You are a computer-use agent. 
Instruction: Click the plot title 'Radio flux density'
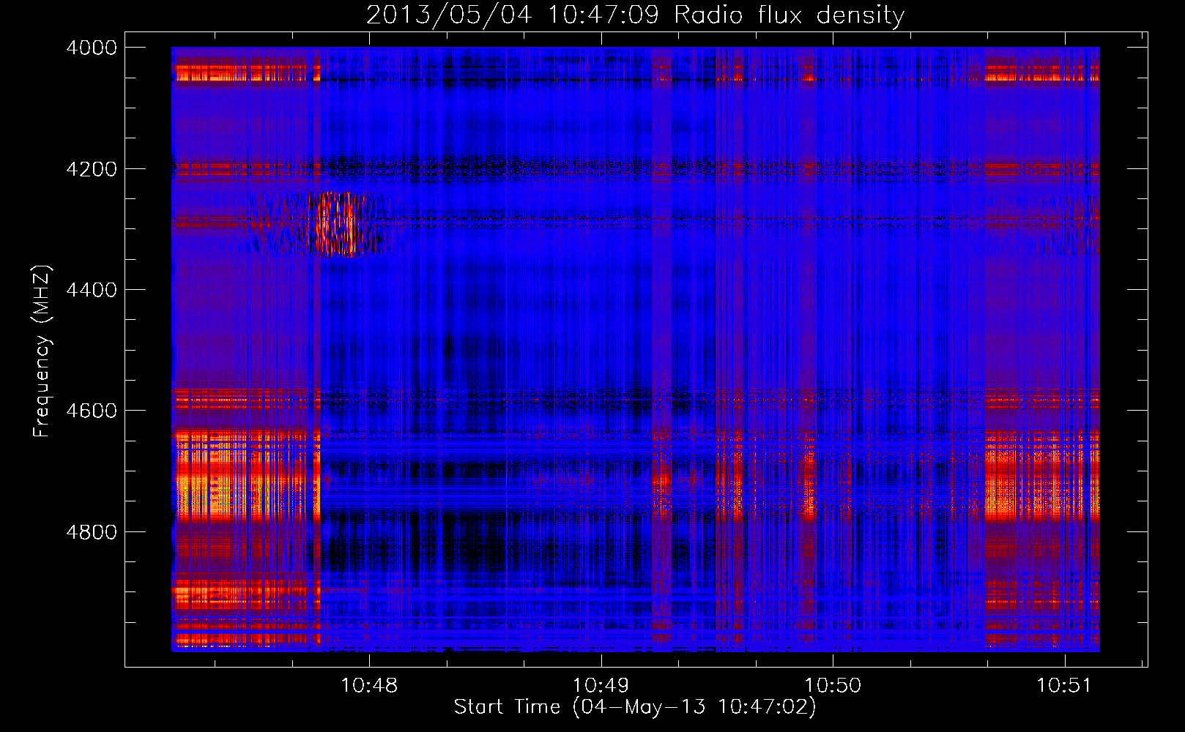[x=789, y=15]
